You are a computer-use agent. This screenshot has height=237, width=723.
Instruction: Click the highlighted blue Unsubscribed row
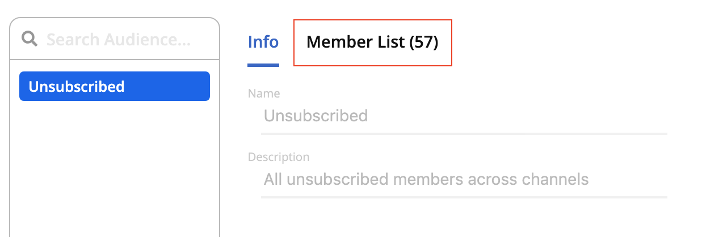(115, 86)
